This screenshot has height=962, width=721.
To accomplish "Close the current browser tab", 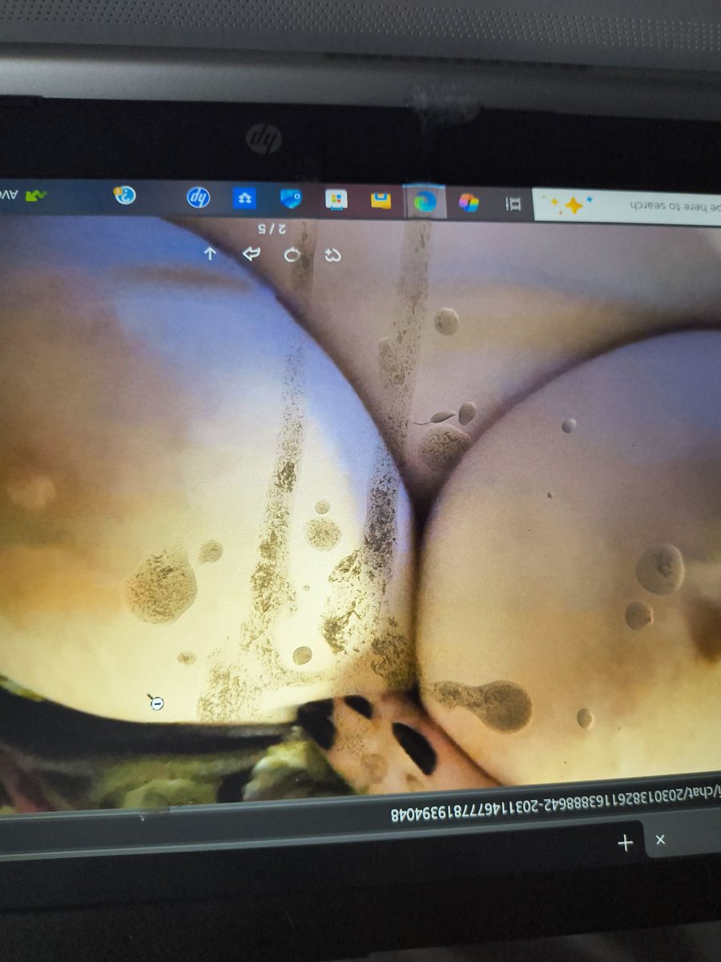I will pyautogui.click(x=660, y=840).
